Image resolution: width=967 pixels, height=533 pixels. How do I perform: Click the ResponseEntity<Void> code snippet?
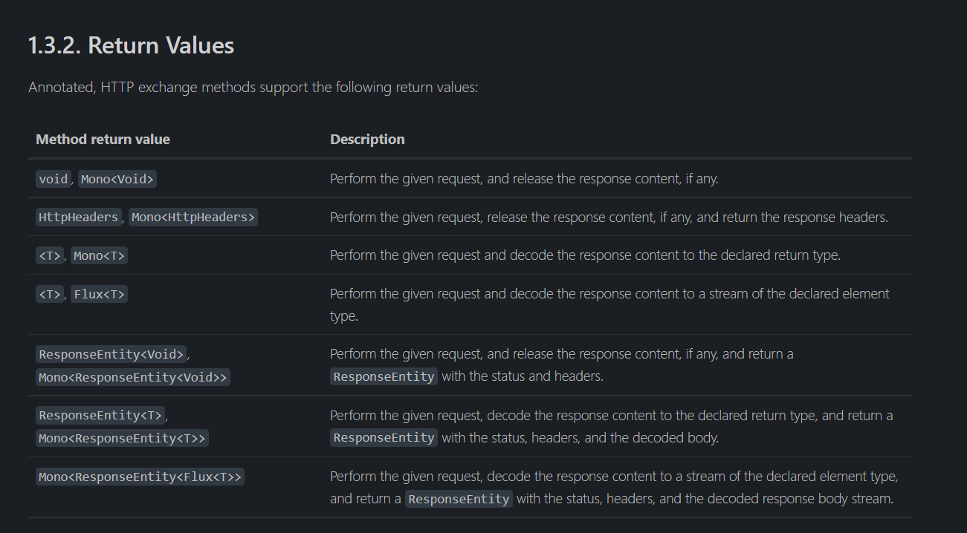pyautogui.click(x=111, y=355)
